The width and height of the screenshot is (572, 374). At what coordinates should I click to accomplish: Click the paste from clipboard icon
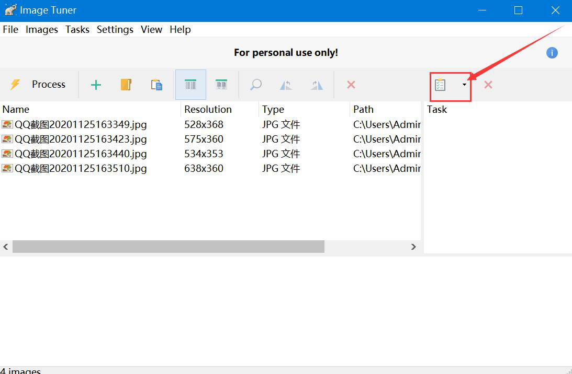tap(156, 85)
